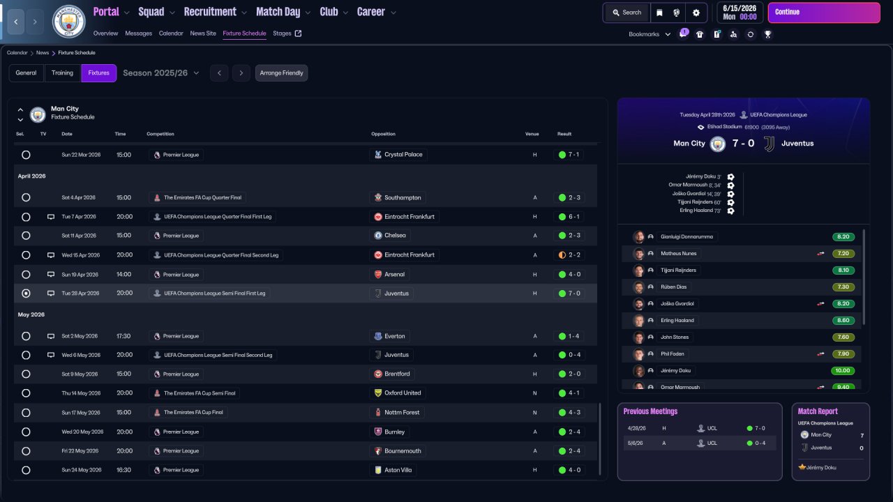Click the Oxford United club crest
Screen dimensions: 893x502
pos(377,393)
